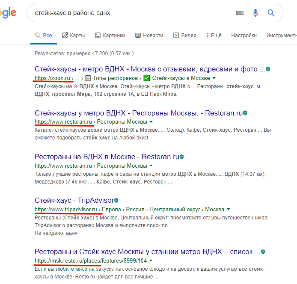Switch to the 'Новости' tab
Viewport: 297px width, 284px height.
(149, 35)
